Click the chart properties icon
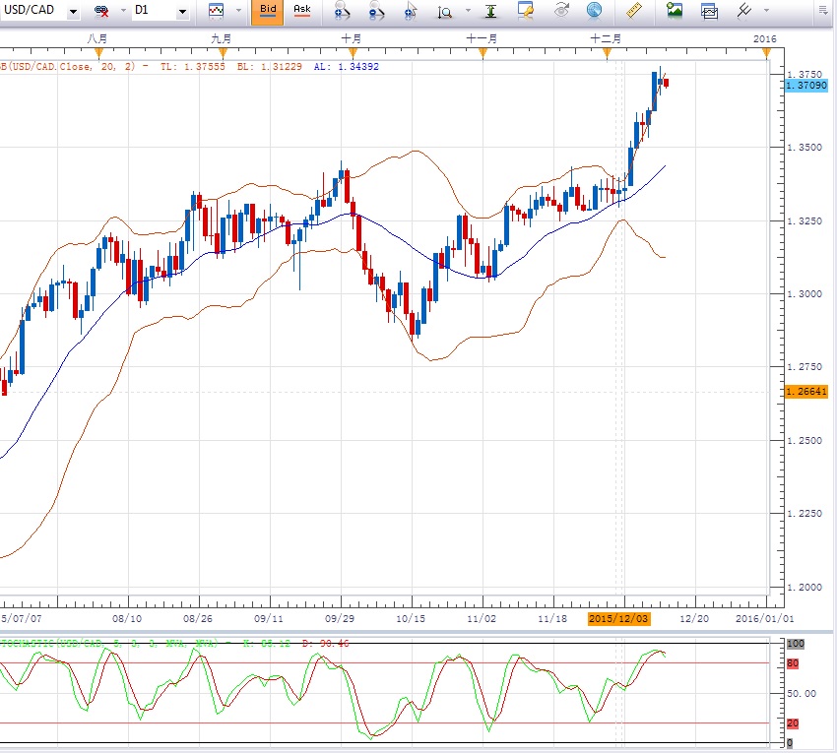This screenshot has height=753, width=837. click(527, 12)
